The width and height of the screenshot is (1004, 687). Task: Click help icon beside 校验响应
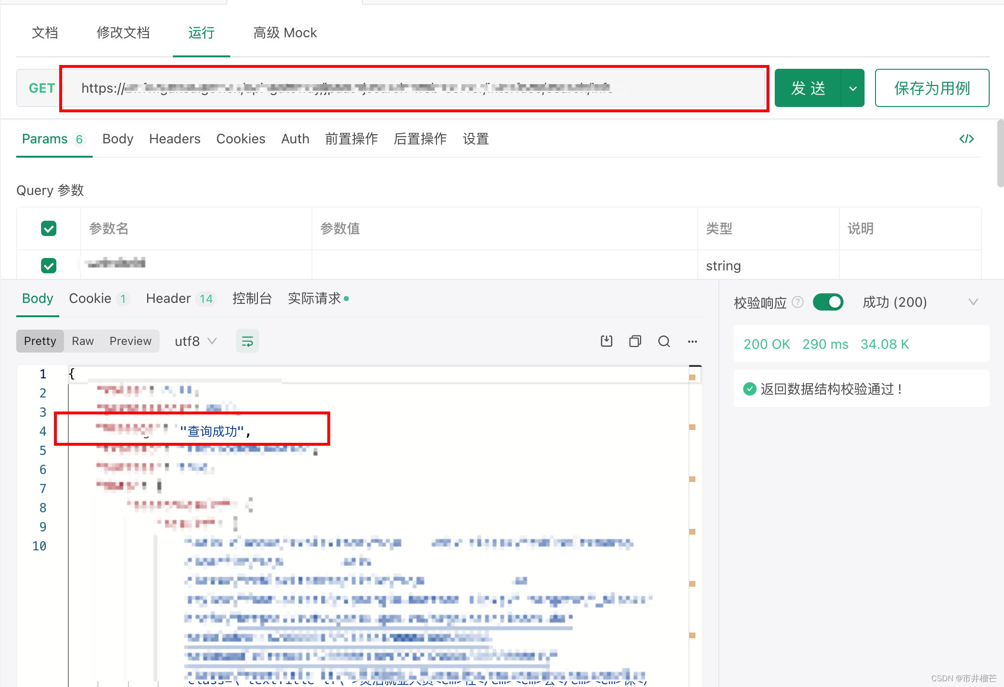[x=798, y=302]
